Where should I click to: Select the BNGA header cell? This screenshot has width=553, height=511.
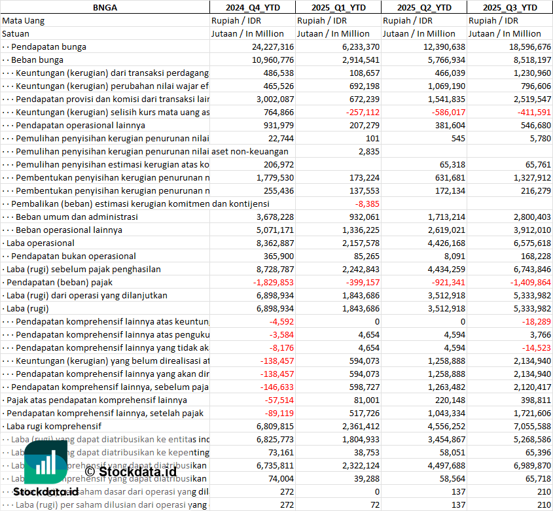coord(105,7)
